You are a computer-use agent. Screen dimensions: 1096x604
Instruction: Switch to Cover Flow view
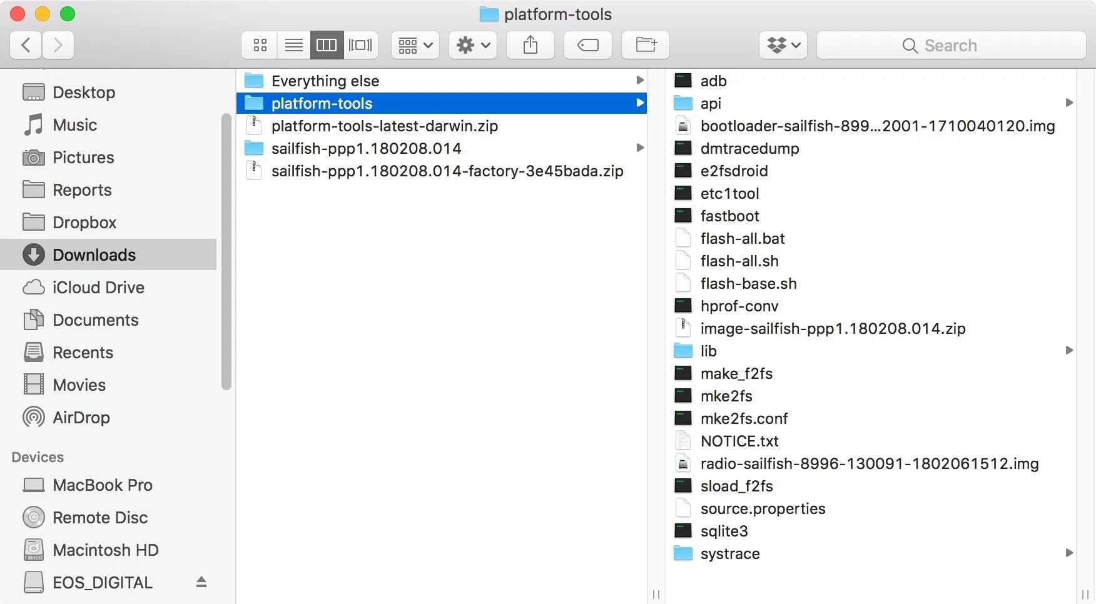pos(360,45)
